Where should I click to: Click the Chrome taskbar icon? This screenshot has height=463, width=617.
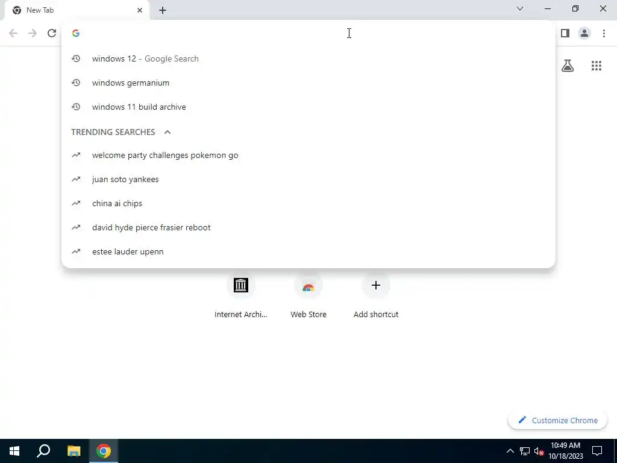pyautogui.click(x=104, y=451)
